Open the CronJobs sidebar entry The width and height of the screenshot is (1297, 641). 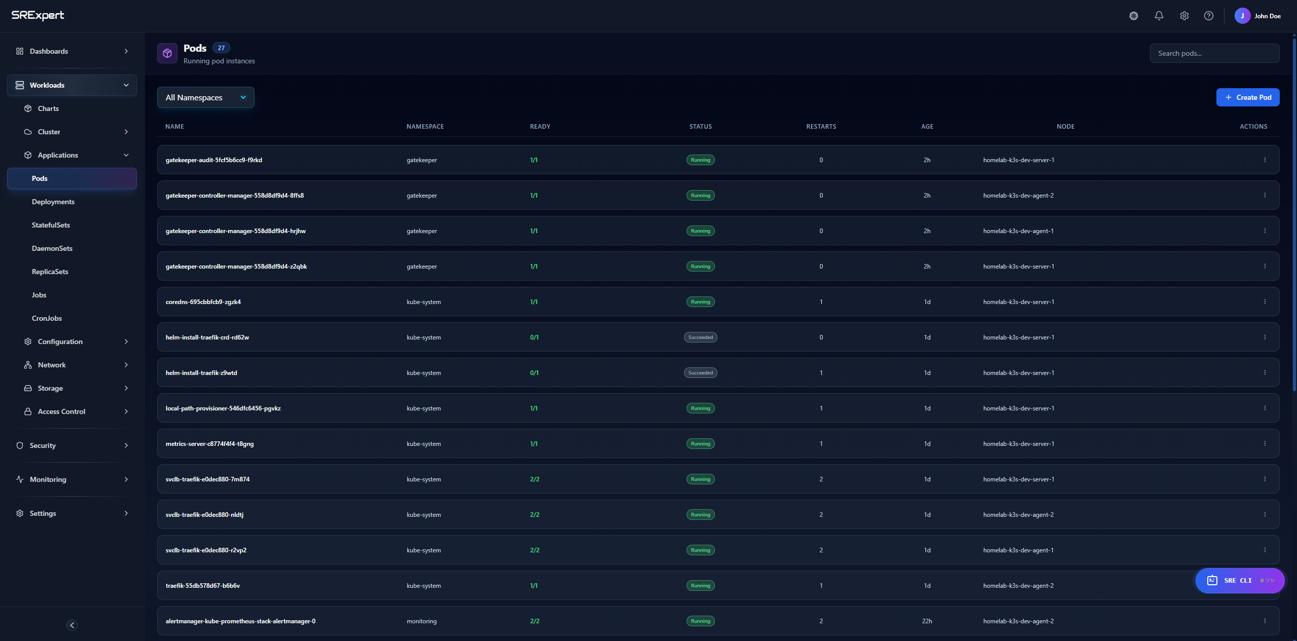[x=47, y=318]
